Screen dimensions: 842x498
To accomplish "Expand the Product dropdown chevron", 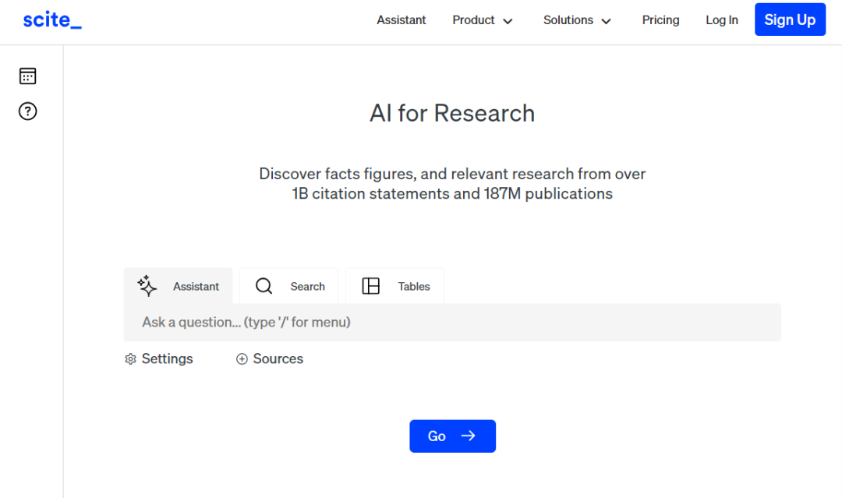I will pos(508,21).
